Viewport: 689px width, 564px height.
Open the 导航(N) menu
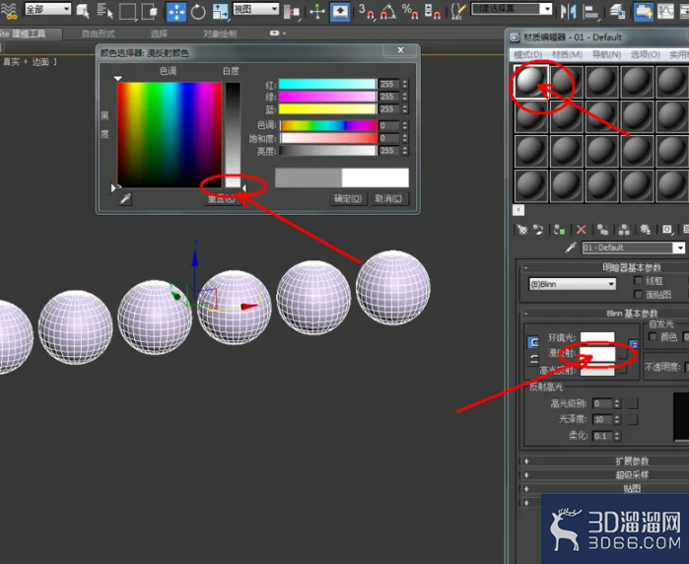pyautogui.click(x=606, y=54)
